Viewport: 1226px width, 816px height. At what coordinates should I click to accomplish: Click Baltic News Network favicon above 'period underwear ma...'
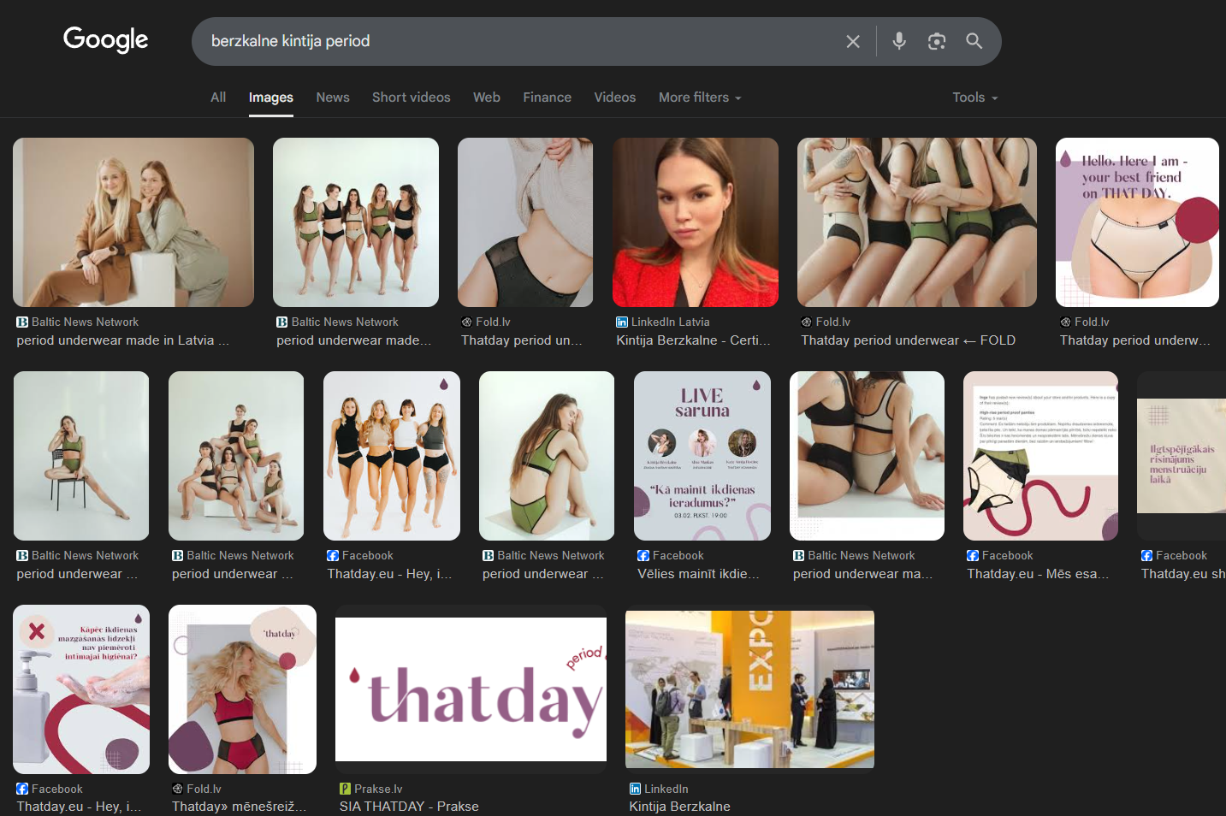799,556
